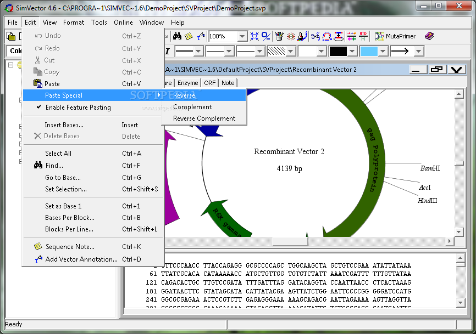
Task: Choose Insert Bases menu item
Action: click(92, 124)
